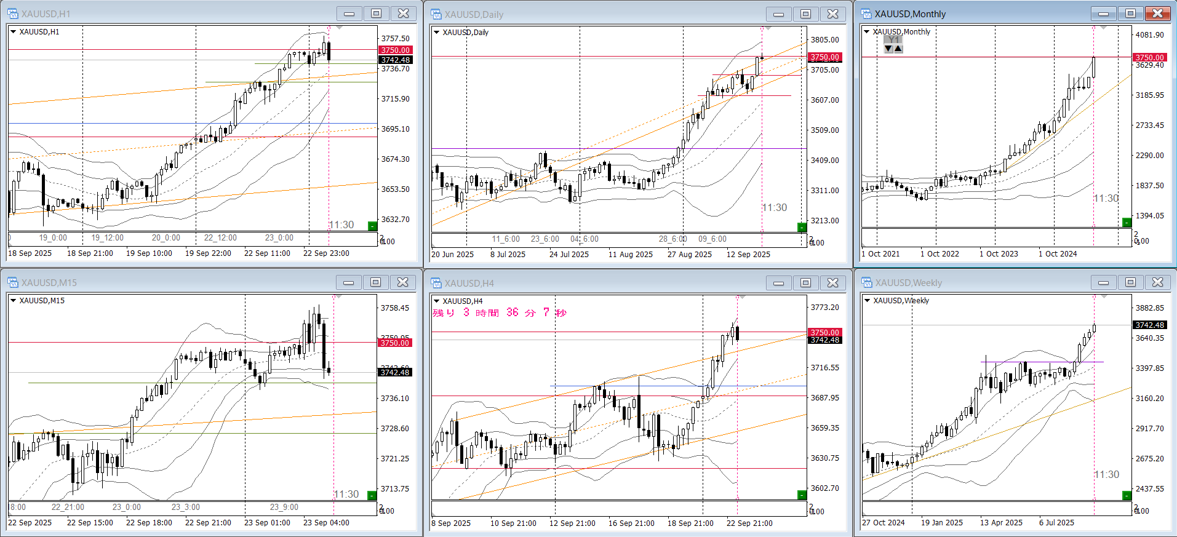Expand the XAUUSD,H4 chart label triangle
Screen dimensions: 1177x537
tap(437, 301)
